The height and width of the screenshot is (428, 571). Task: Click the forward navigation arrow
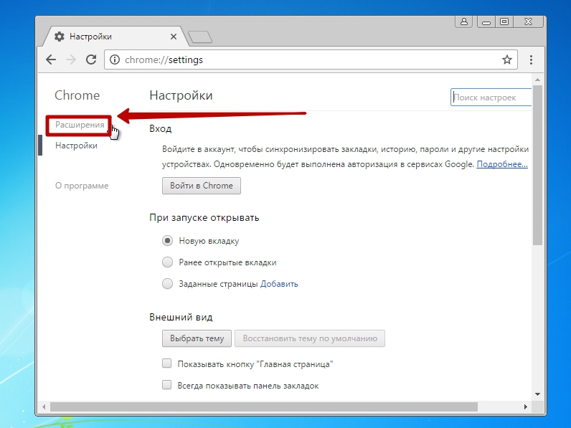(71, 60)
